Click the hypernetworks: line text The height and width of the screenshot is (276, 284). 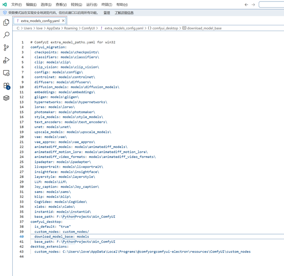(71, 102)
